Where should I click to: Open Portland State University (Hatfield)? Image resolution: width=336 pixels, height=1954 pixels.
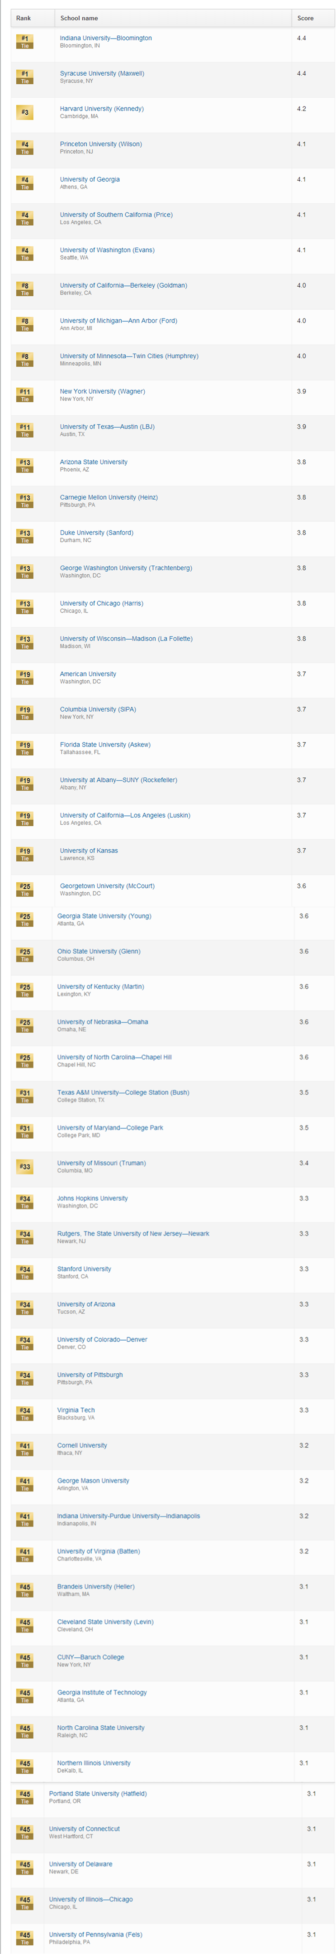tap(98, 1793)
